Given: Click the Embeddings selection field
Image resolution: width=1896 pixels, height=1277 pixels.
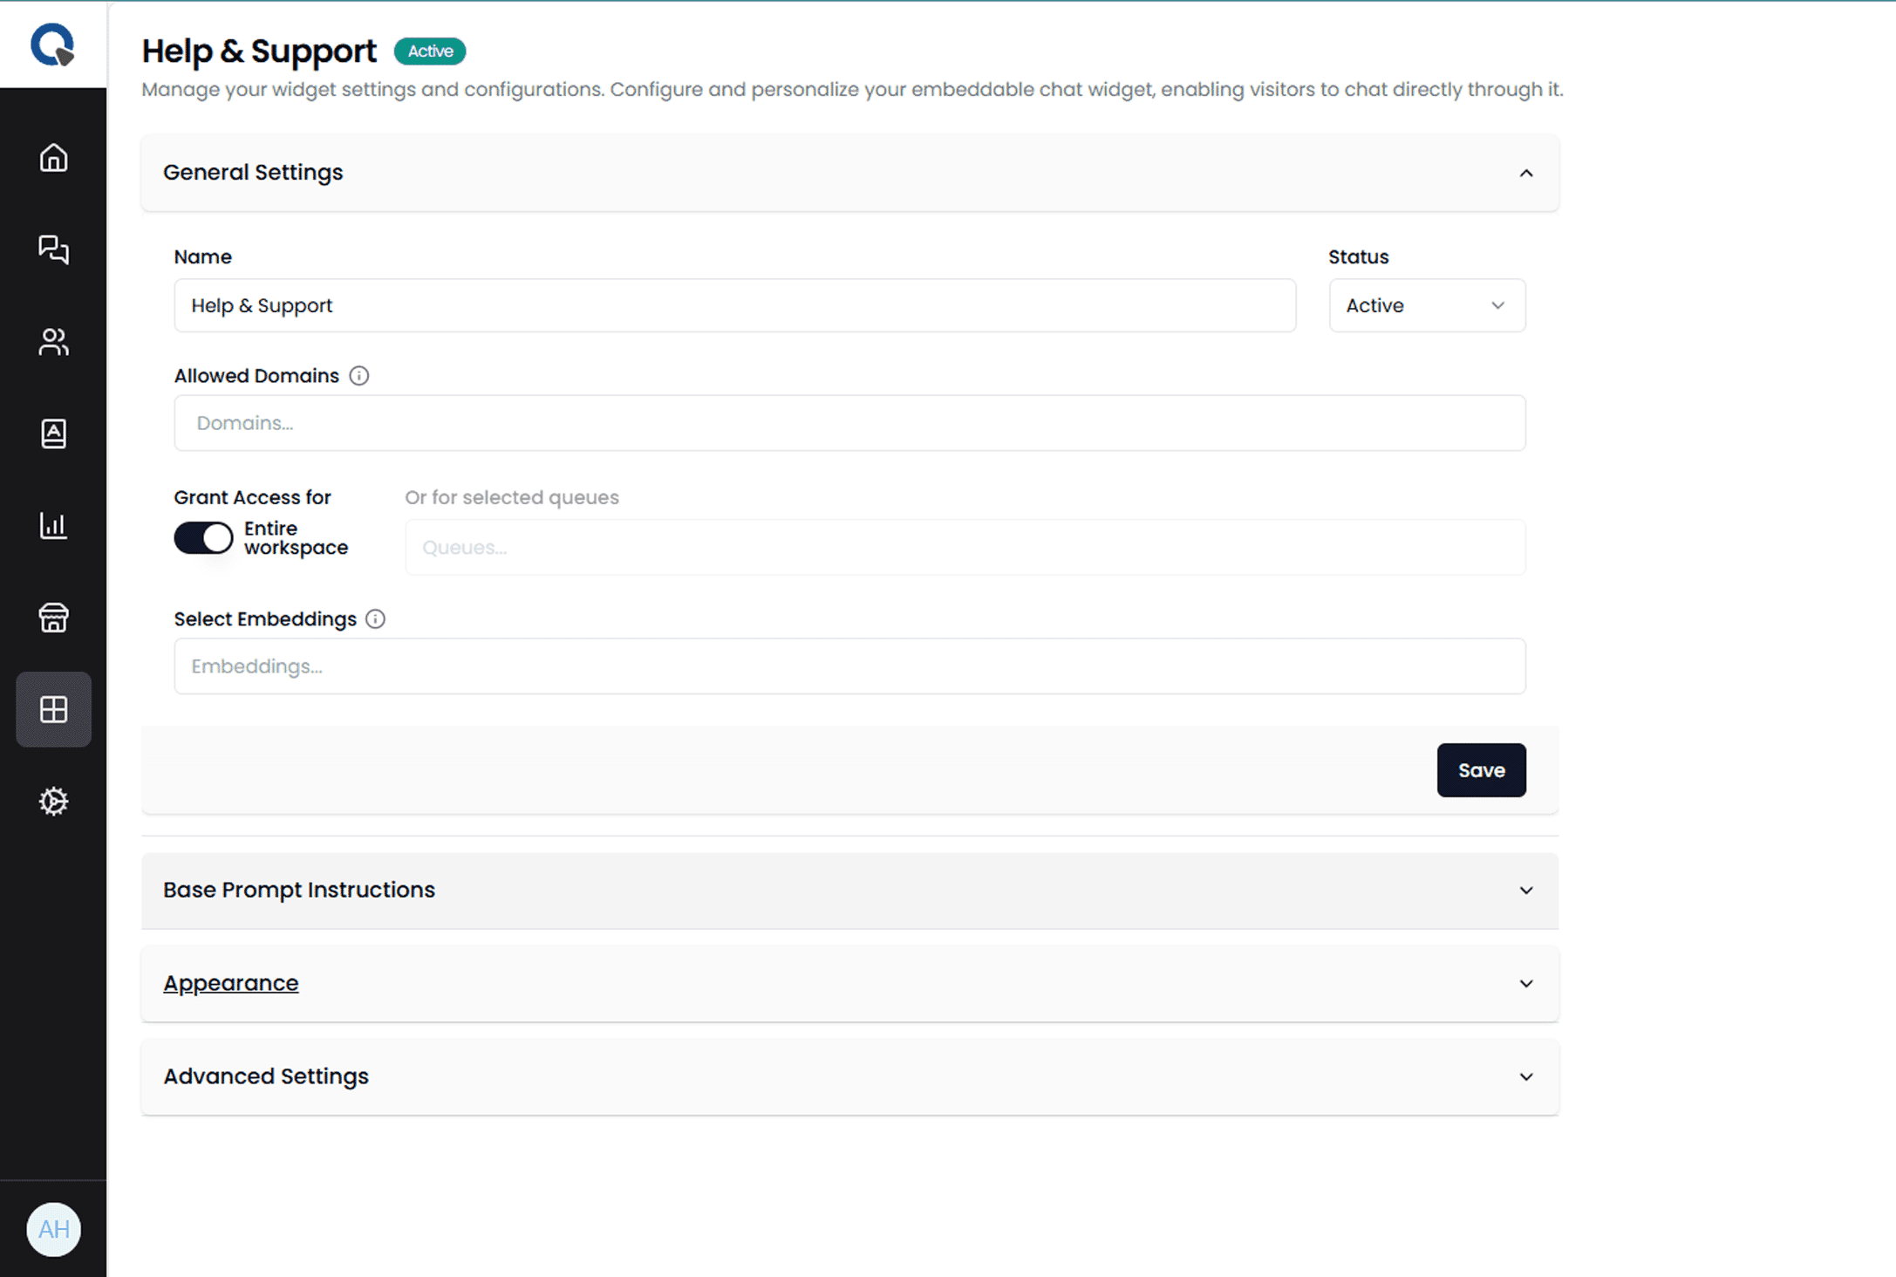Looking at the screenshot, I should [x=849, y=666].
